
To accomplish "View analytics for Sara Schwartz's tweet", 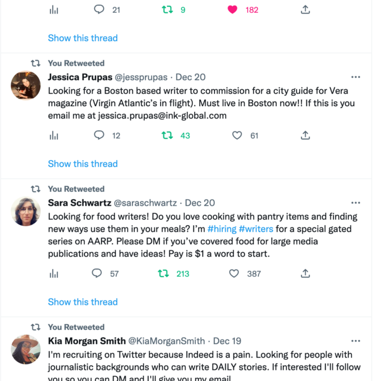I will [55, 273].
